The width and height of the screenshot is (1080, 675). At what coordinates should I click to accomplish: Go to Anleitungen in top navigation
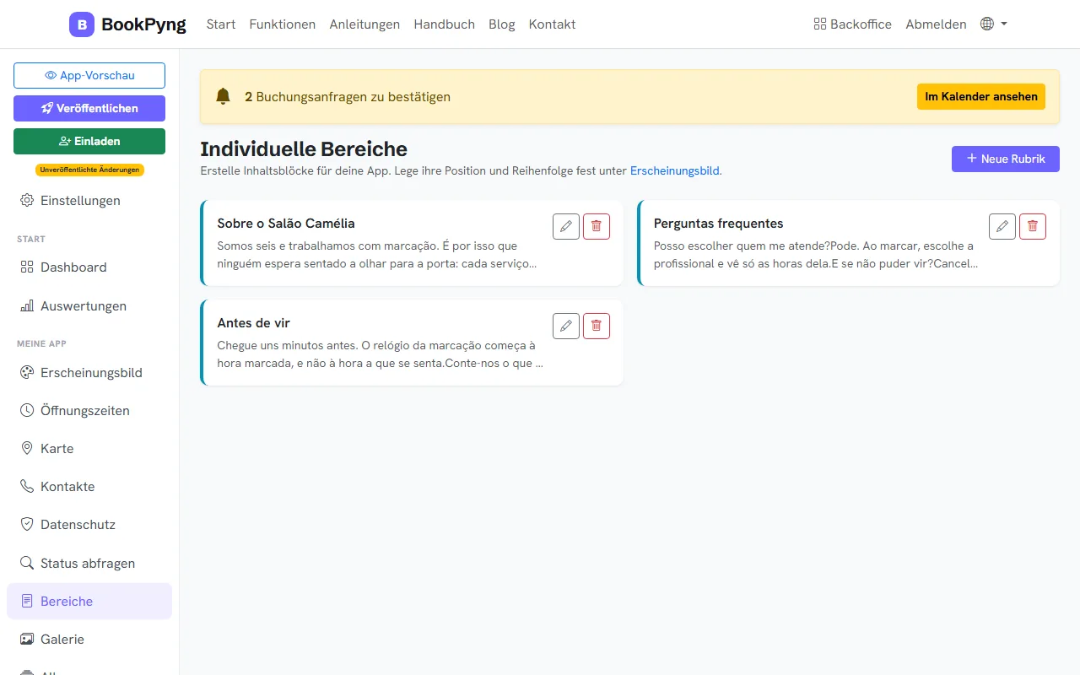pyautogui.click(x=364, y=24)
